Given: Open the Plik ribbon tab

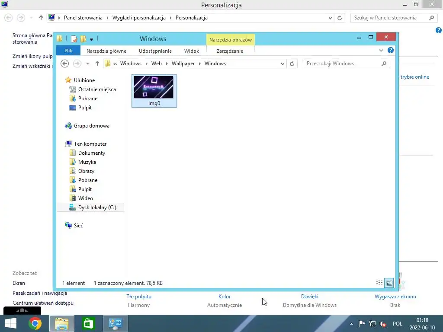Looking at the screenshot, I should click(68, 51).
